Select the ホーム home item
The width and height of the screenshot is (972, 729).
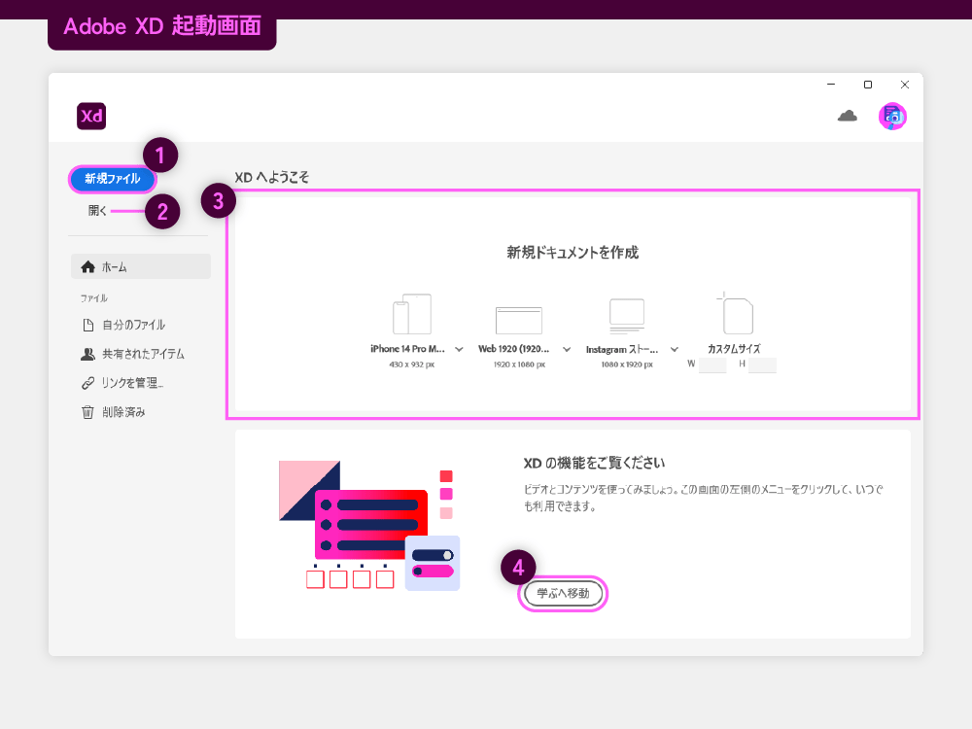coord(141,266)
